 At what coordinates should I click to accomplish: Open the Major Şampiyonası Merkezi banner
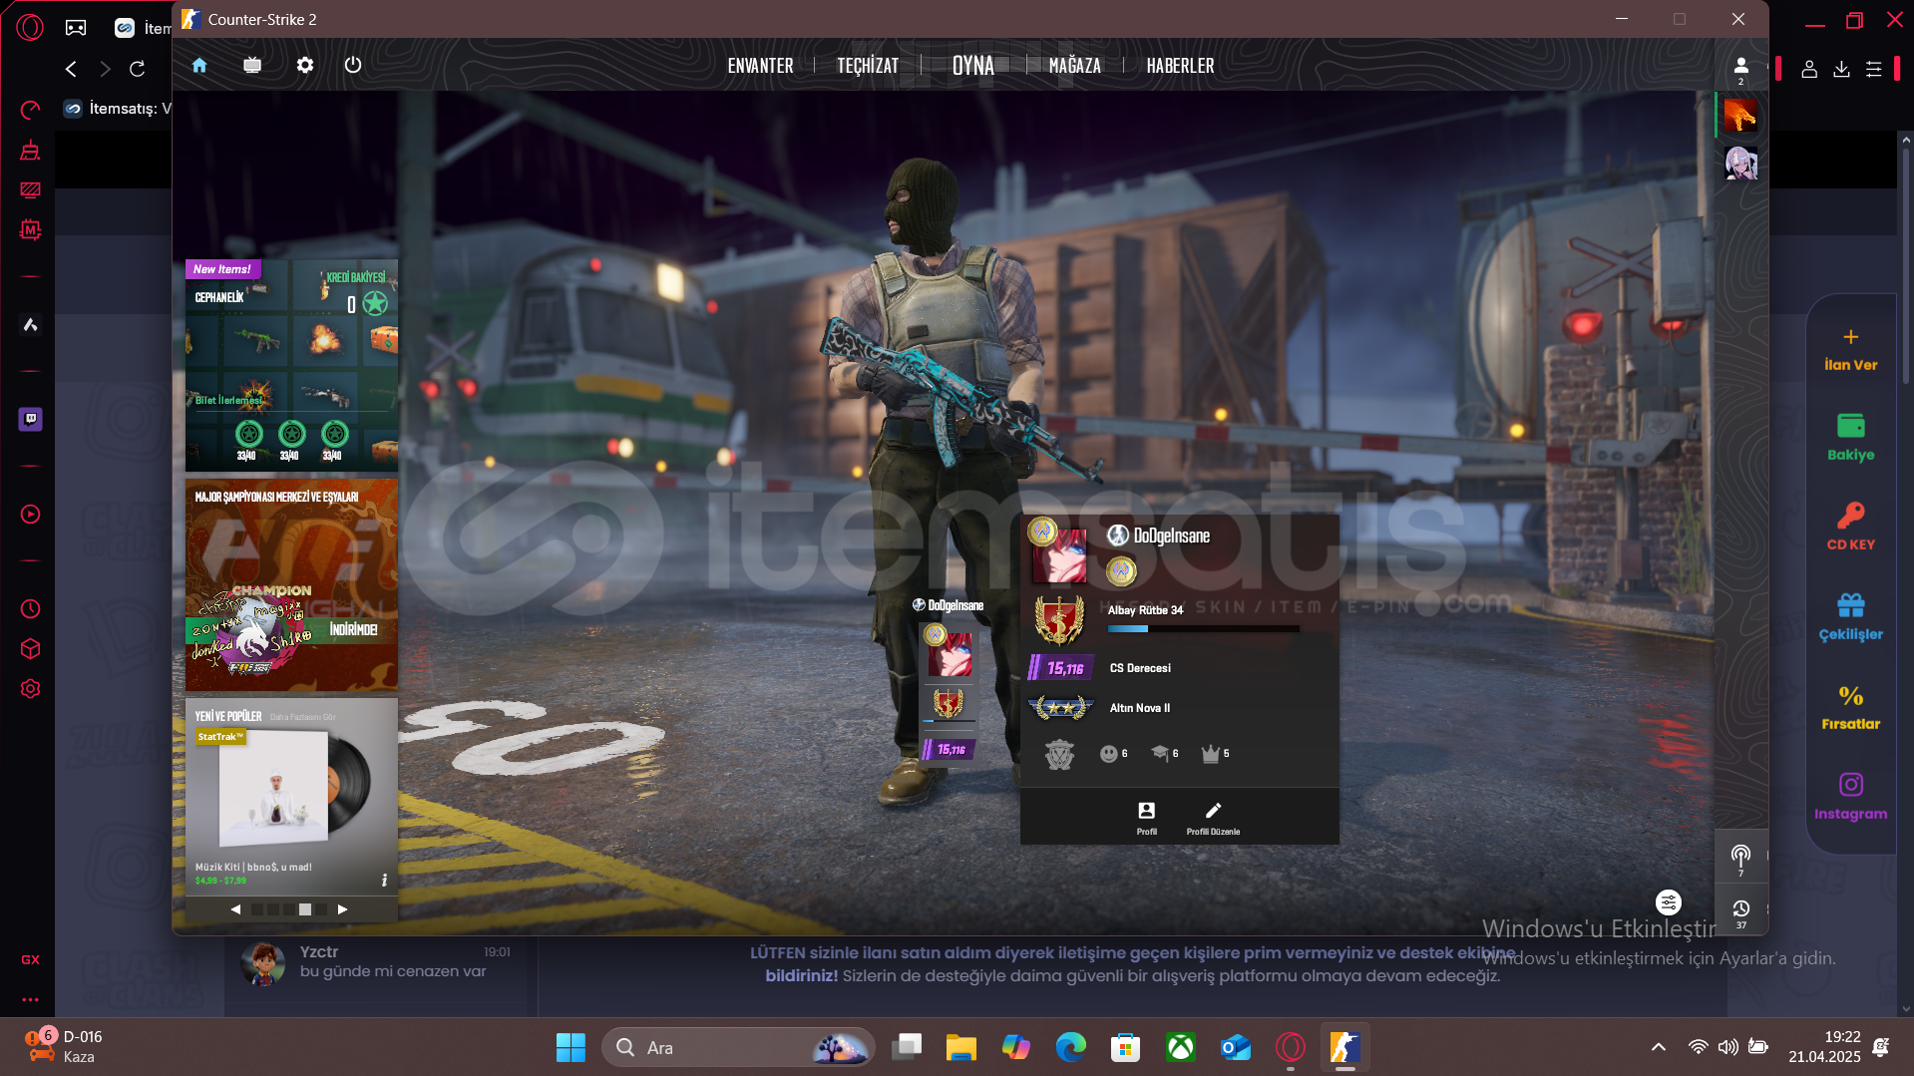click(291, 584)
